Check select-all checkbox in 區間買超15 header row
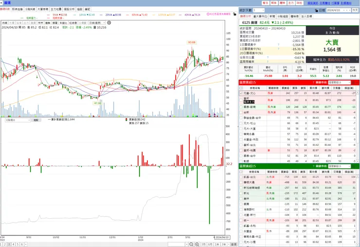The height and width of the screenshot is (247, 360). (x=241, y=88)
